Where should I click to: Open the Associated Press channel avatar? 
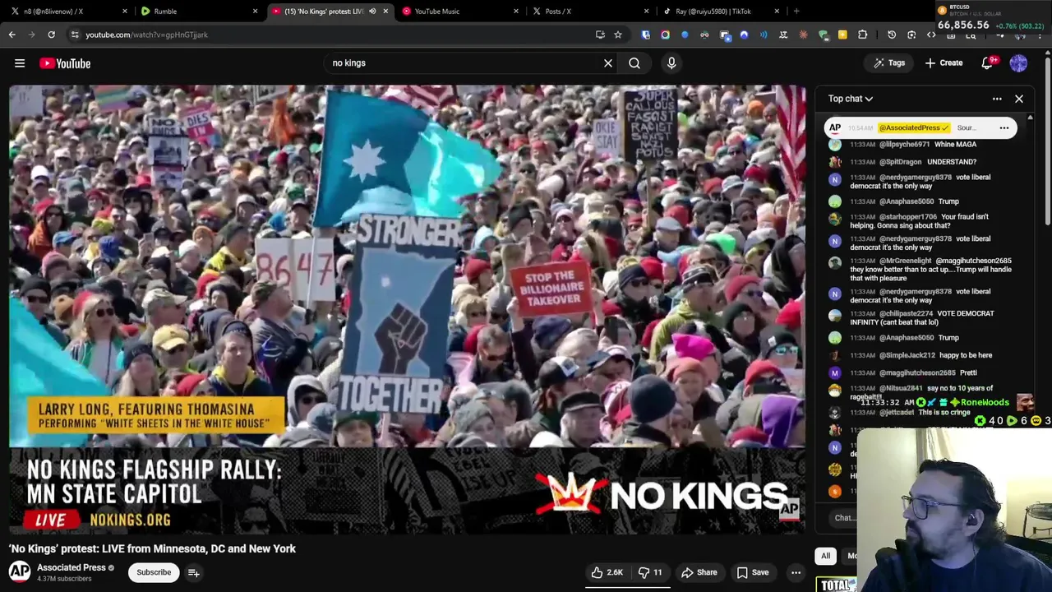point(20,571)
